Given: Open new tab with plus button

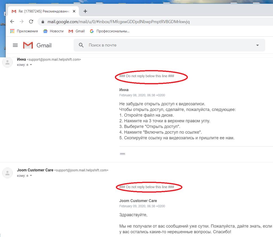Looking at the screenshot, I should [x=85, y=11].
